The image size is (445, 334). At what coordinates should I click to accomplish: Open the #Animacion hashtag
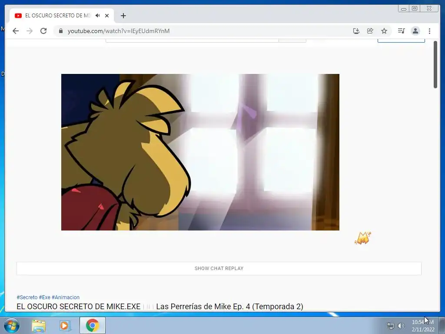pos(66,297)
